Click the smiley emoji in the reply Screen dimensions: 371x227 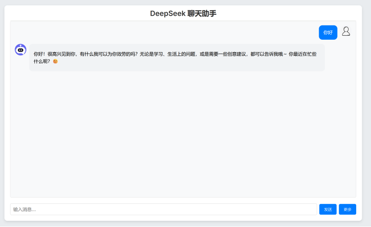pyautogui.click(x=55, y=62)
